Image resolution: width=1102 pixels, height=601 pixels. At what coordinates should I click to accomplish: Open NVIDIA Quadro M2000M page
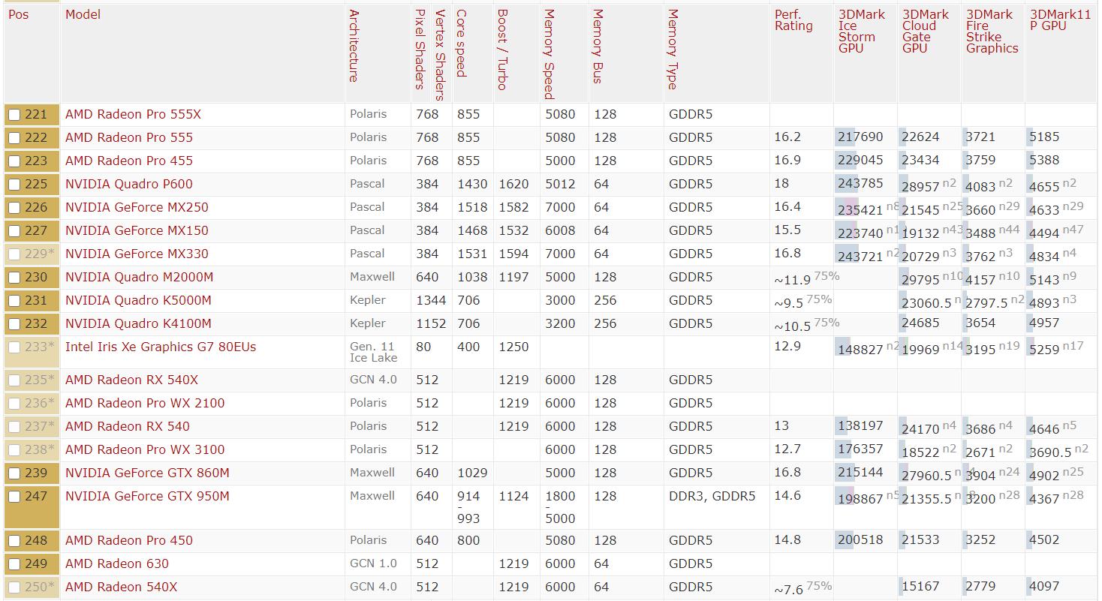point(139,278)
